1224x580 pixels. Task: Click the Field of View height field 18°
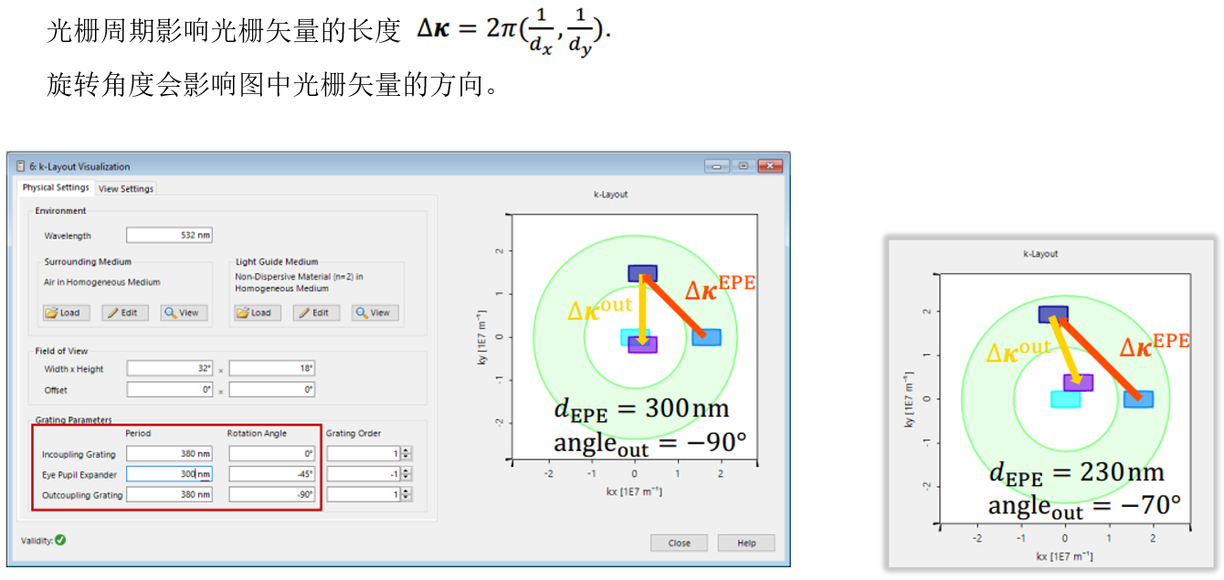coord(271,369)
